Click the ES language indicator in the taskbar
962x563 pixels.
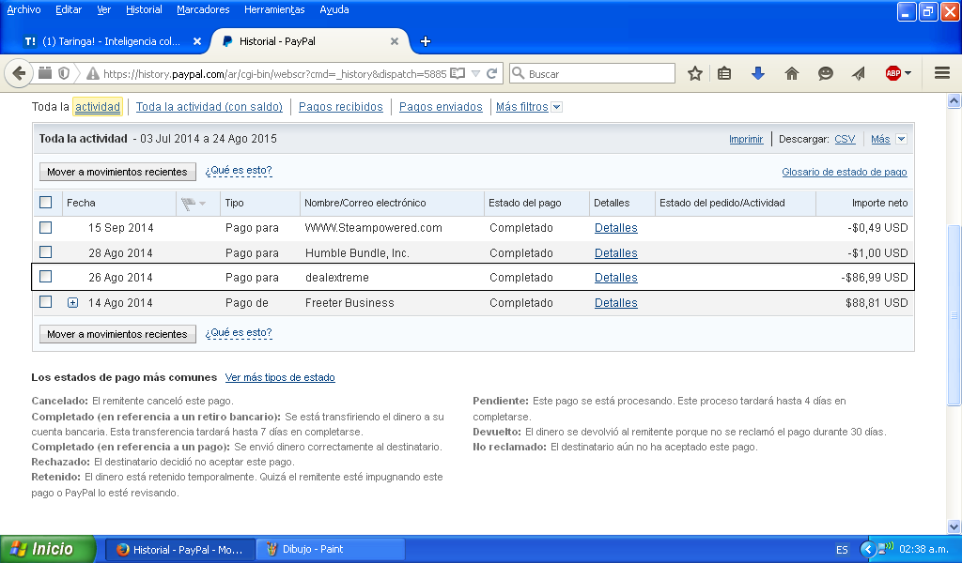point(843,550)
